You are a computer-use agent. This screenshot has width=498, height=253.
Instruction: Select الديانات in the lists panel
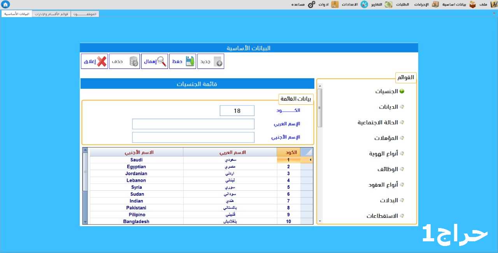coord(392,107)
